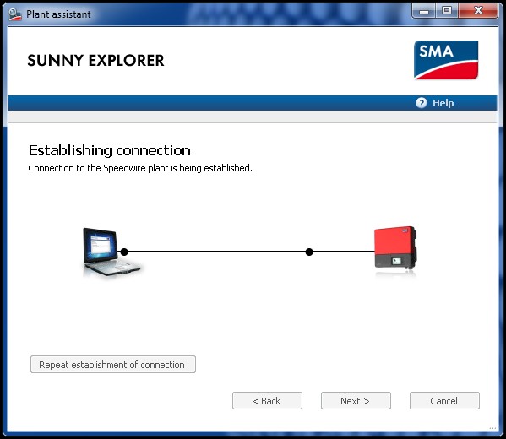Close the Plant assistant window
Viewport: 506px width, 439px height.
(x=478, y=11)
